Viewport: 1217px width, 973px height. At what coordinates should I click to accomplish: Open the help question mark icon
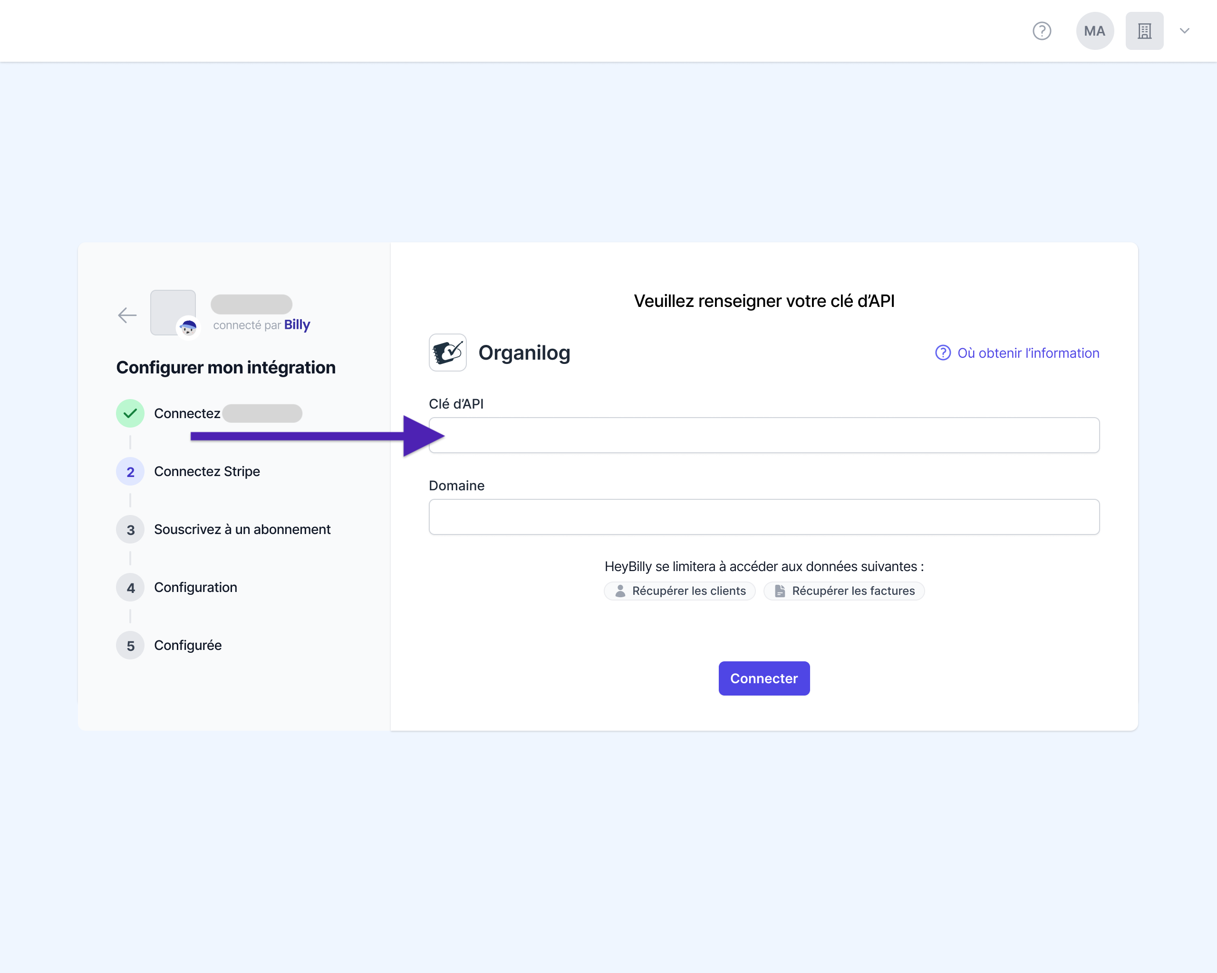[x=1042, y=31]
